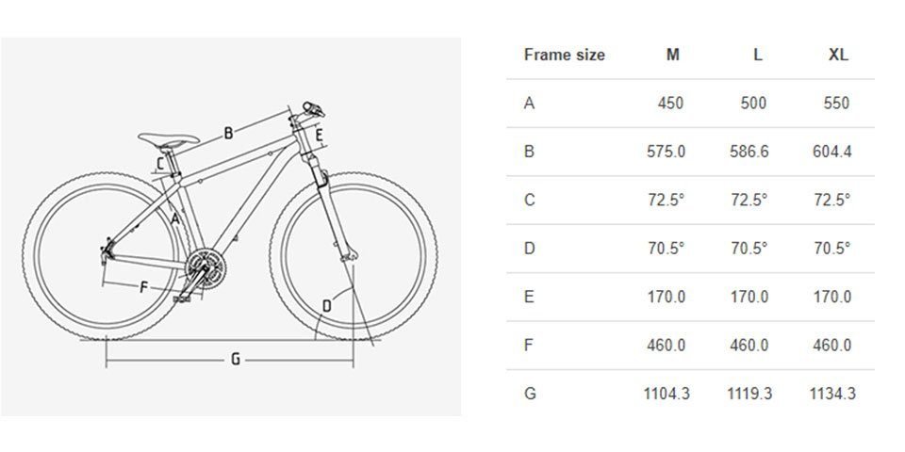Viewport: 905px width, 452px height.
Task: Click the 460.0 value under XL
Action: pos(831,346)
